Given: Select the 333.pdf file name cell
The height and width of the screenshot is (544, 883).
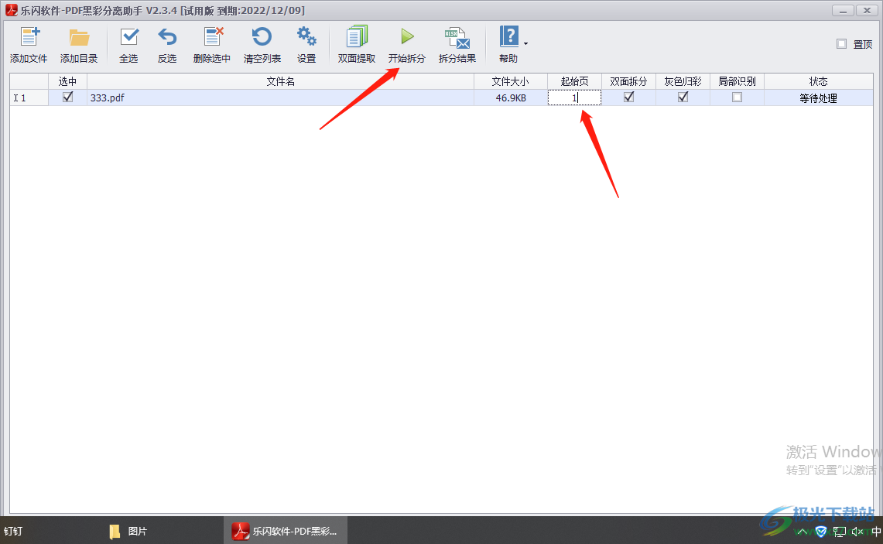Looking at the screenshot, I should click(x=280, y=98).
